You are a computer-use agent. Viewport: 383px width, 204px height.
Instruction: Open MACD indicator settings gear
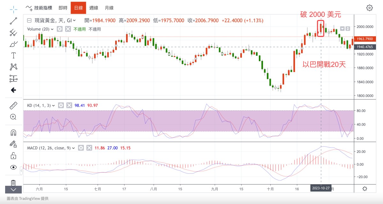pyautogui.click(x=81, y=148)
